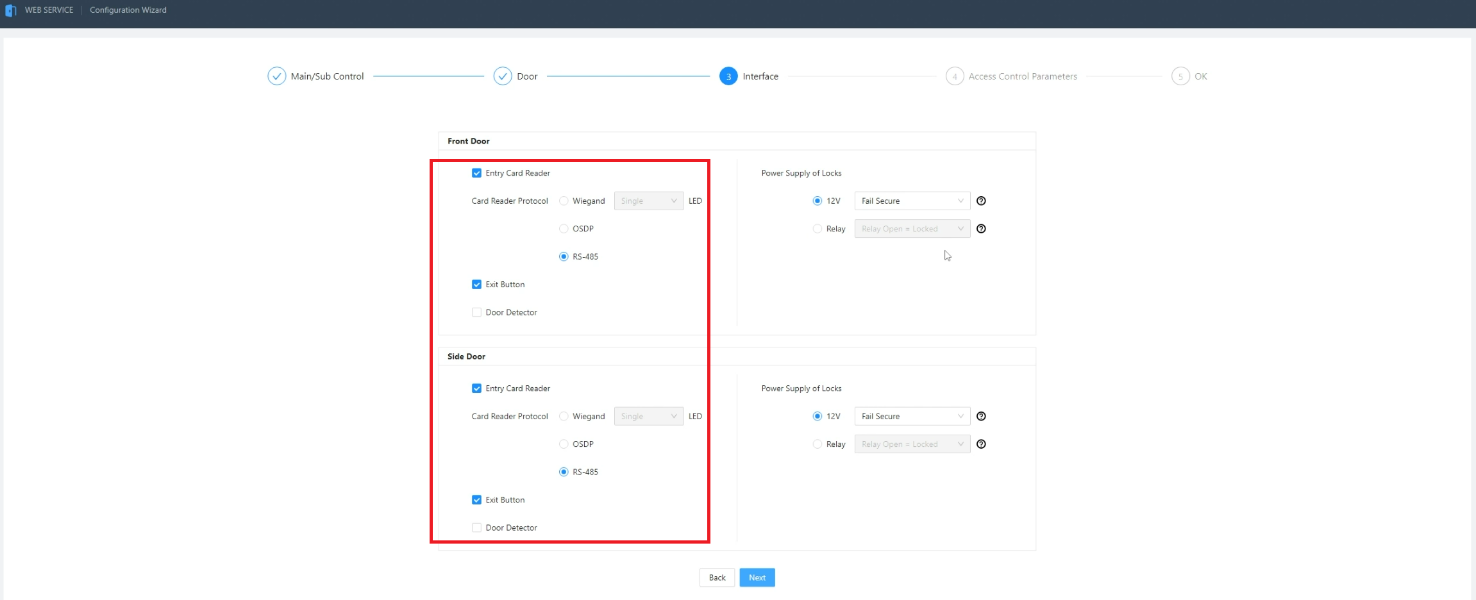Viewport: 1476px width, 600px height.
Task: Enable Front Door's Door Detector checkbox
Action: [476, 313]
